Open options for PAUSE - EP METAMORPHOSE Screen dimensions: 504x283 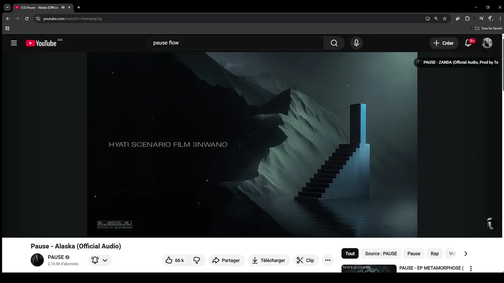471,269
